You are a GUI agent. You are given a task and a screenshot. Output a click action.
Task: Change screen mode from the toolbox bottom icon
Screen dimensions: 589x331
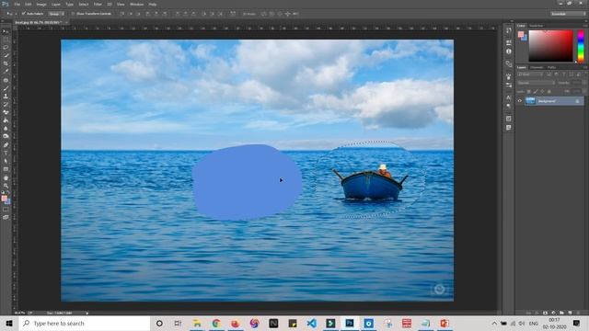click(6, 217)
